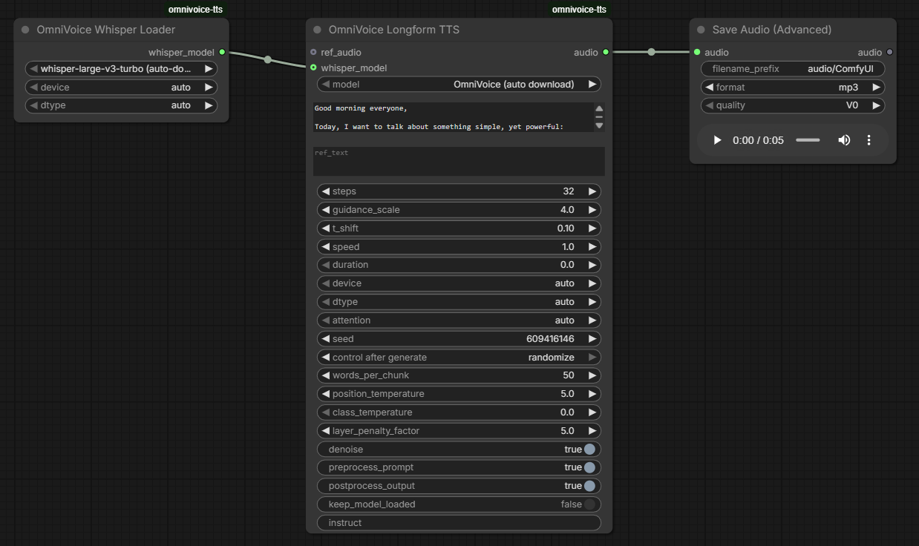Click link midpoint dot between Longform TTS and Save Audio
The image size is (919, 546).
click(651, 52)
